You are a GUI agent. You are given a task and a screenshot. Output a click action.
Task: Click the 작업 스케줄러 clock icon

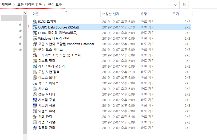35,122
